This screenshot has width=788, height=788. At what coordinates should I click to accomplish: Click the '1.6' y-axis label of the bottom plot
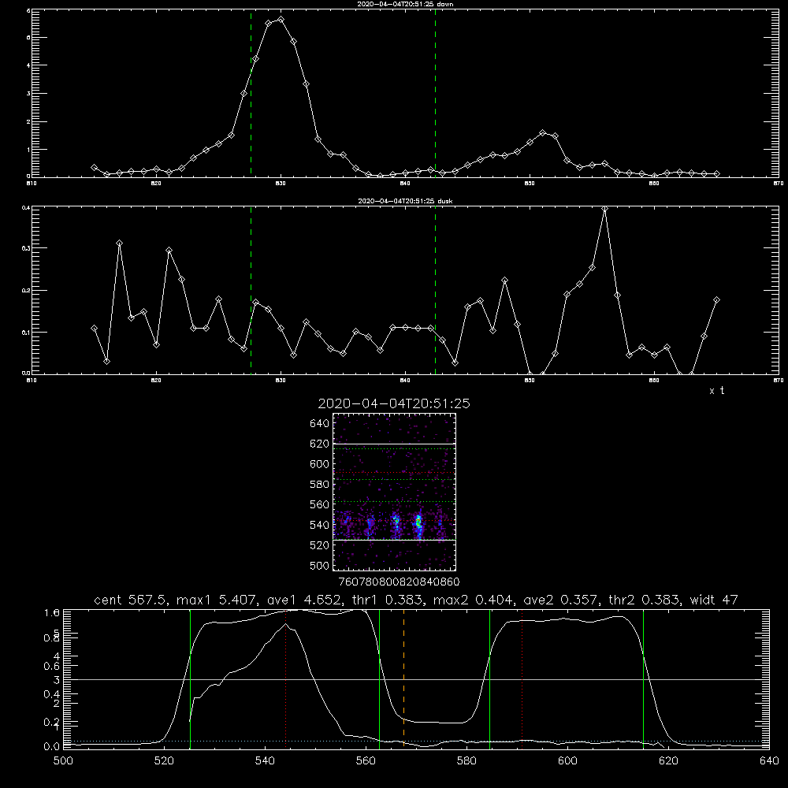[52, 612]
